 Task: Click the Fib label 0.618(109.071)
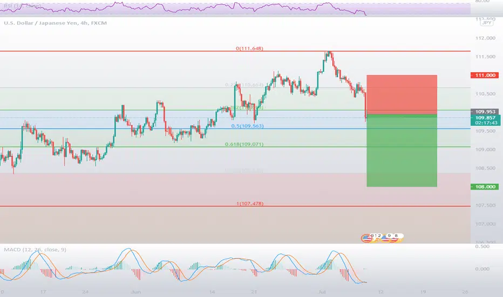point(244,144)
